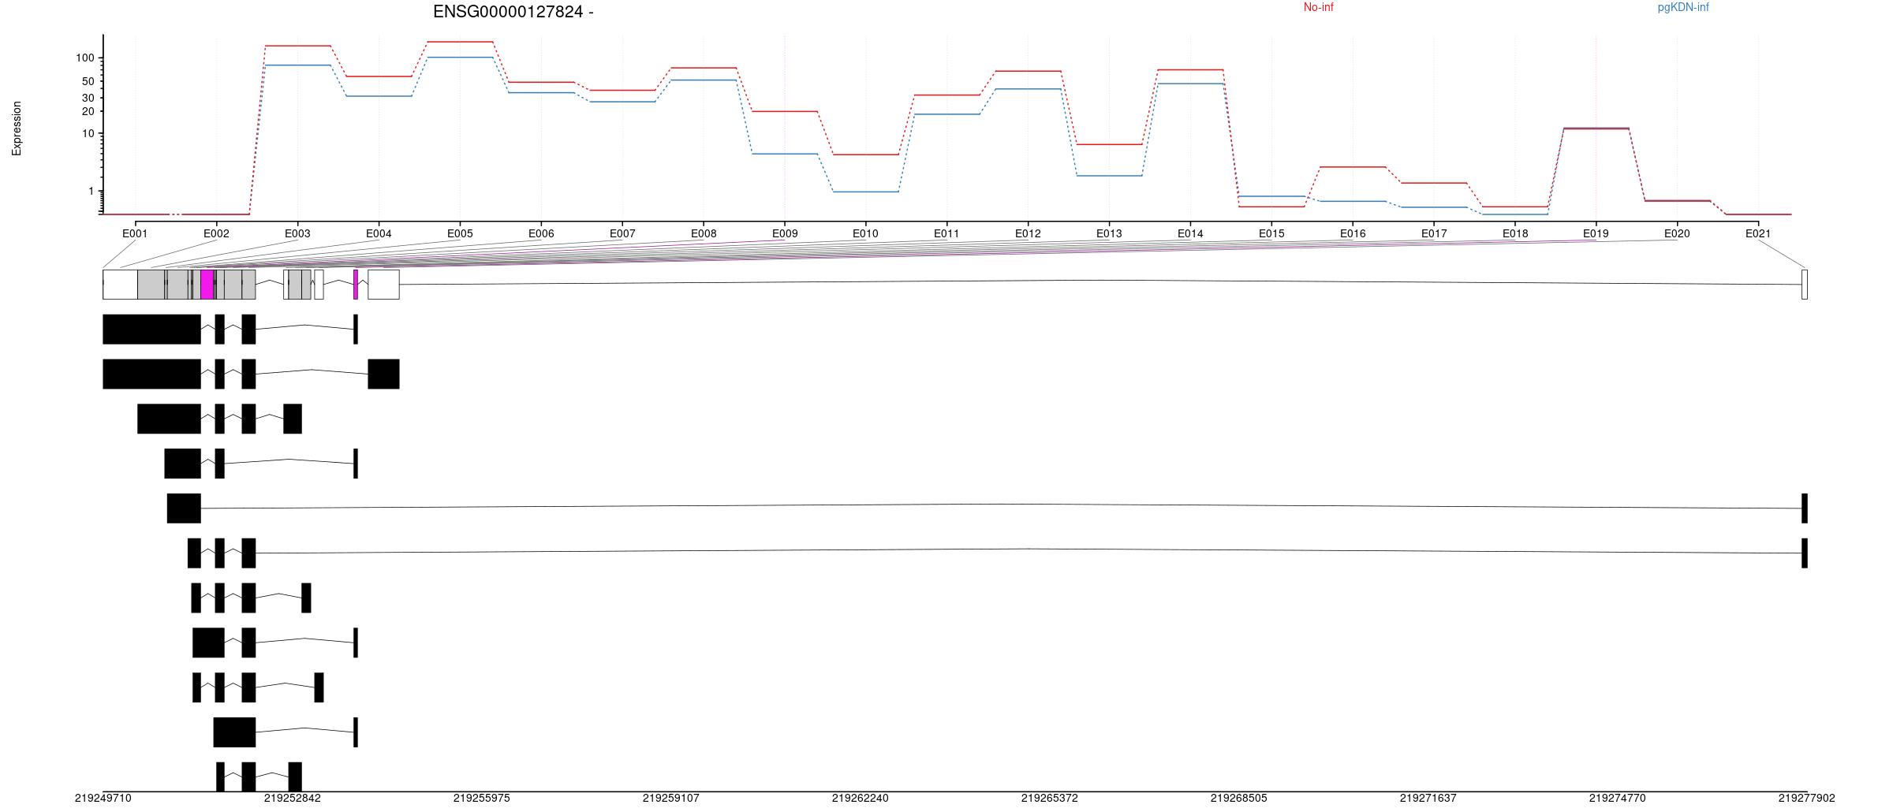
Task: Click exon label E011
Action: click(x=946, y=233)
